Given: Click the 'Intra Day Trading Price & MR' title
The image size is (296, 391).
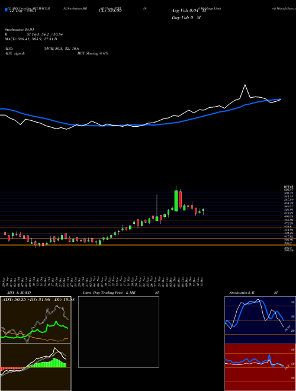Looking at the screenshot, I should (x=109, y=293).
